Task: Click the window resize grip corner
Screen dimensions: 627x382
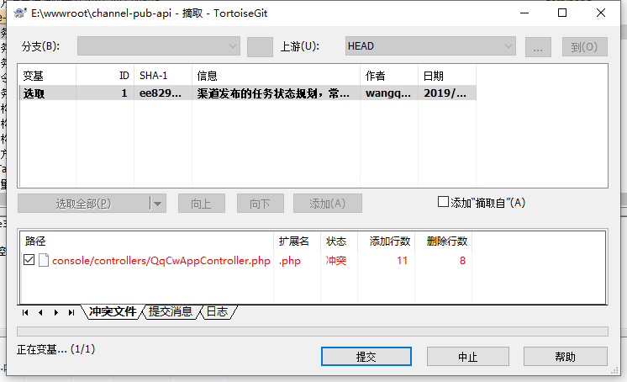Action: coord(615,371)
